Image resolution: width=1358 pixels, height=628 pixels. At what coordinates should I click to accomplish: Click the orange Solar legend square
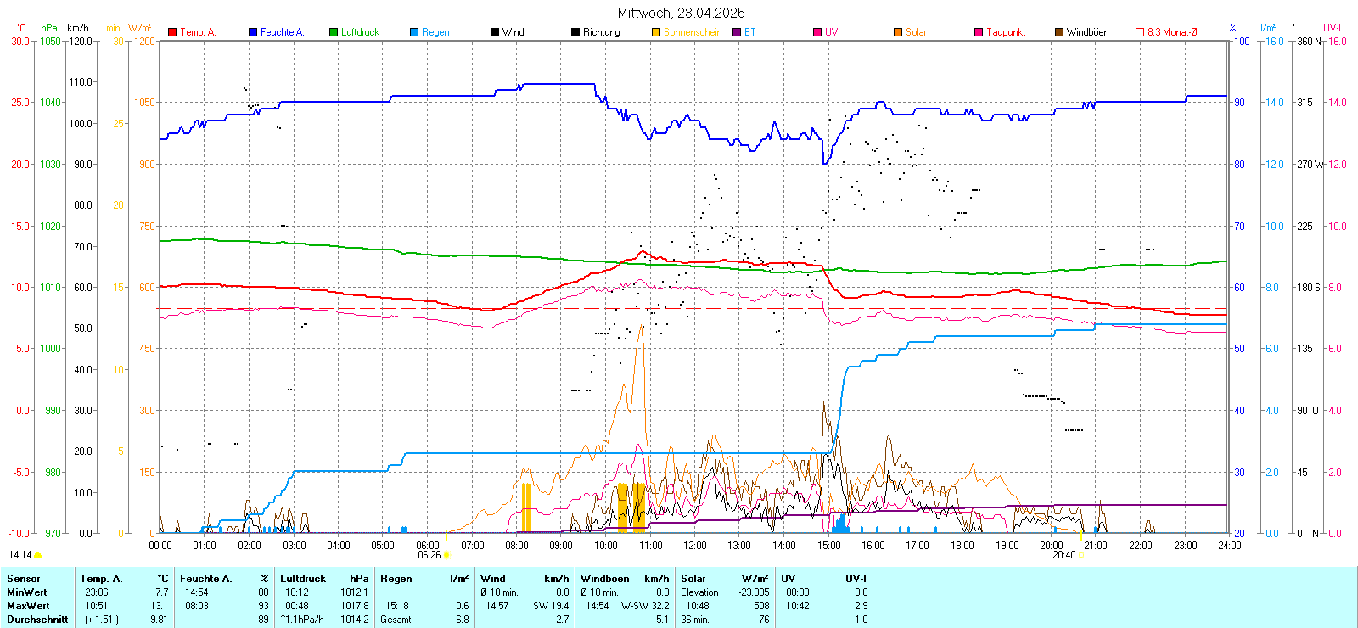point(898,32)
